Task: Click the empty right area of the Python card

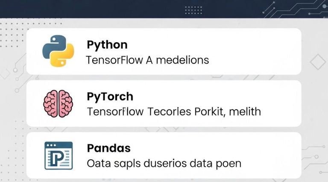Action: pos(256,51)
